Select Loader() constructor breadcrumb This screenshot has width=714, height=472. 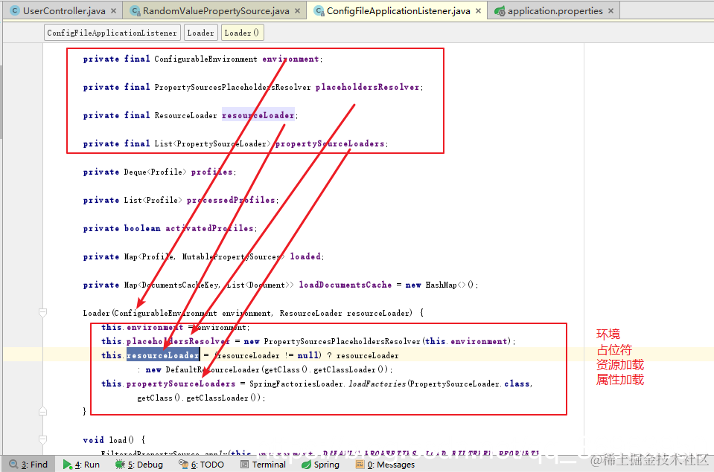(242, 33)
